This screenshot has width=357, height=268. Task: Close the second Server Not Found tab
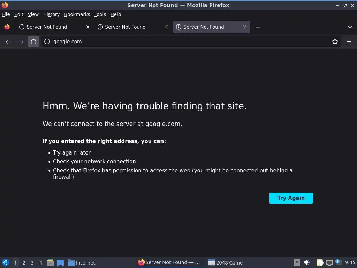tap(166, 27)
